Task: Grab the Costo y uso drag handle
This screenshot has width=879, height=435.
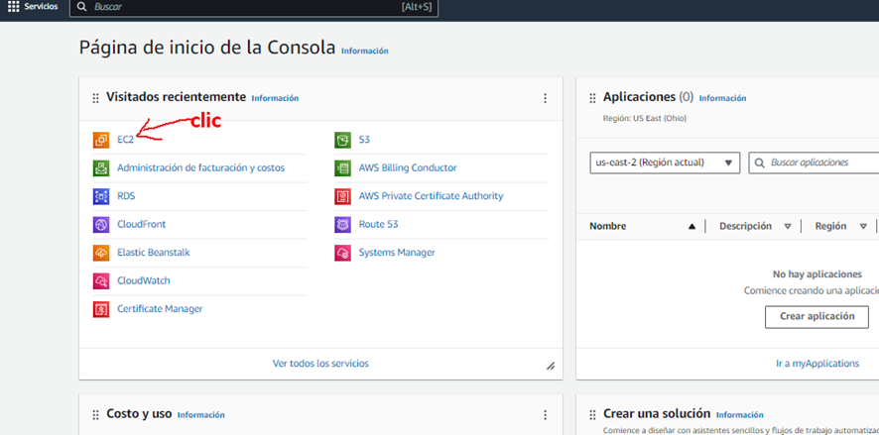Action: click(x=95, y=415)
